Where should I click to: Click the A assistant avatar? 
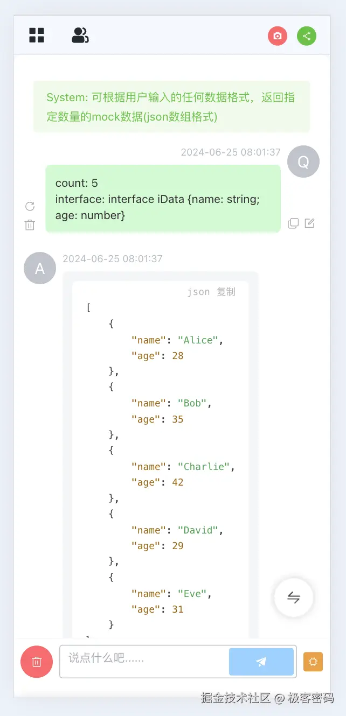[x=40, y=268]
